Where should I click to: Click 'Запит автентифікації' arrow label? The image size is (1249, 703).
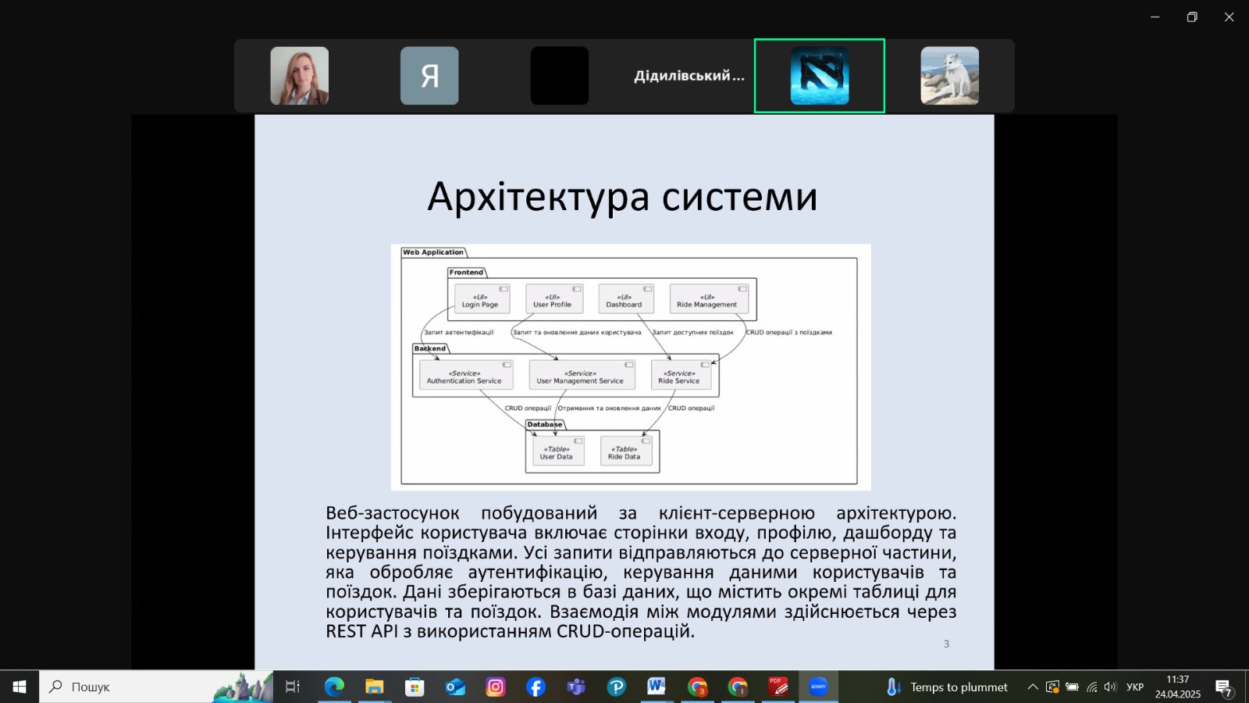[x=459, y=332]
